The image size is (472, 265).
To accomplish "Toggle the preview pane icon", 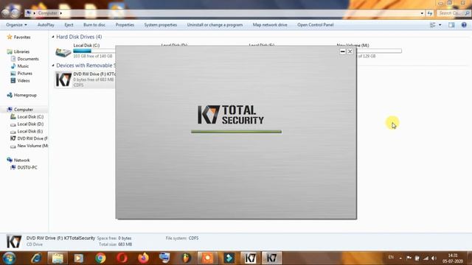I will [451, 25].
